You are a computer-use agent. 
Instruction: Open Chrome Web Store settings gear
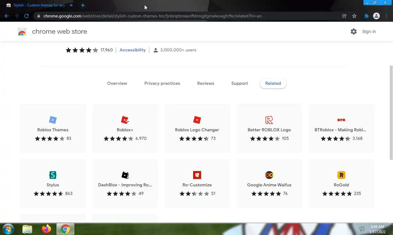354,32
